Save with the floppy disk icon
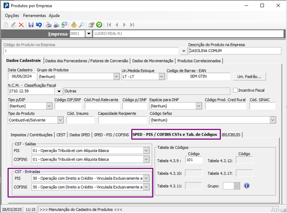Viewport: 287px width, 213px height. tap(31, 25)
